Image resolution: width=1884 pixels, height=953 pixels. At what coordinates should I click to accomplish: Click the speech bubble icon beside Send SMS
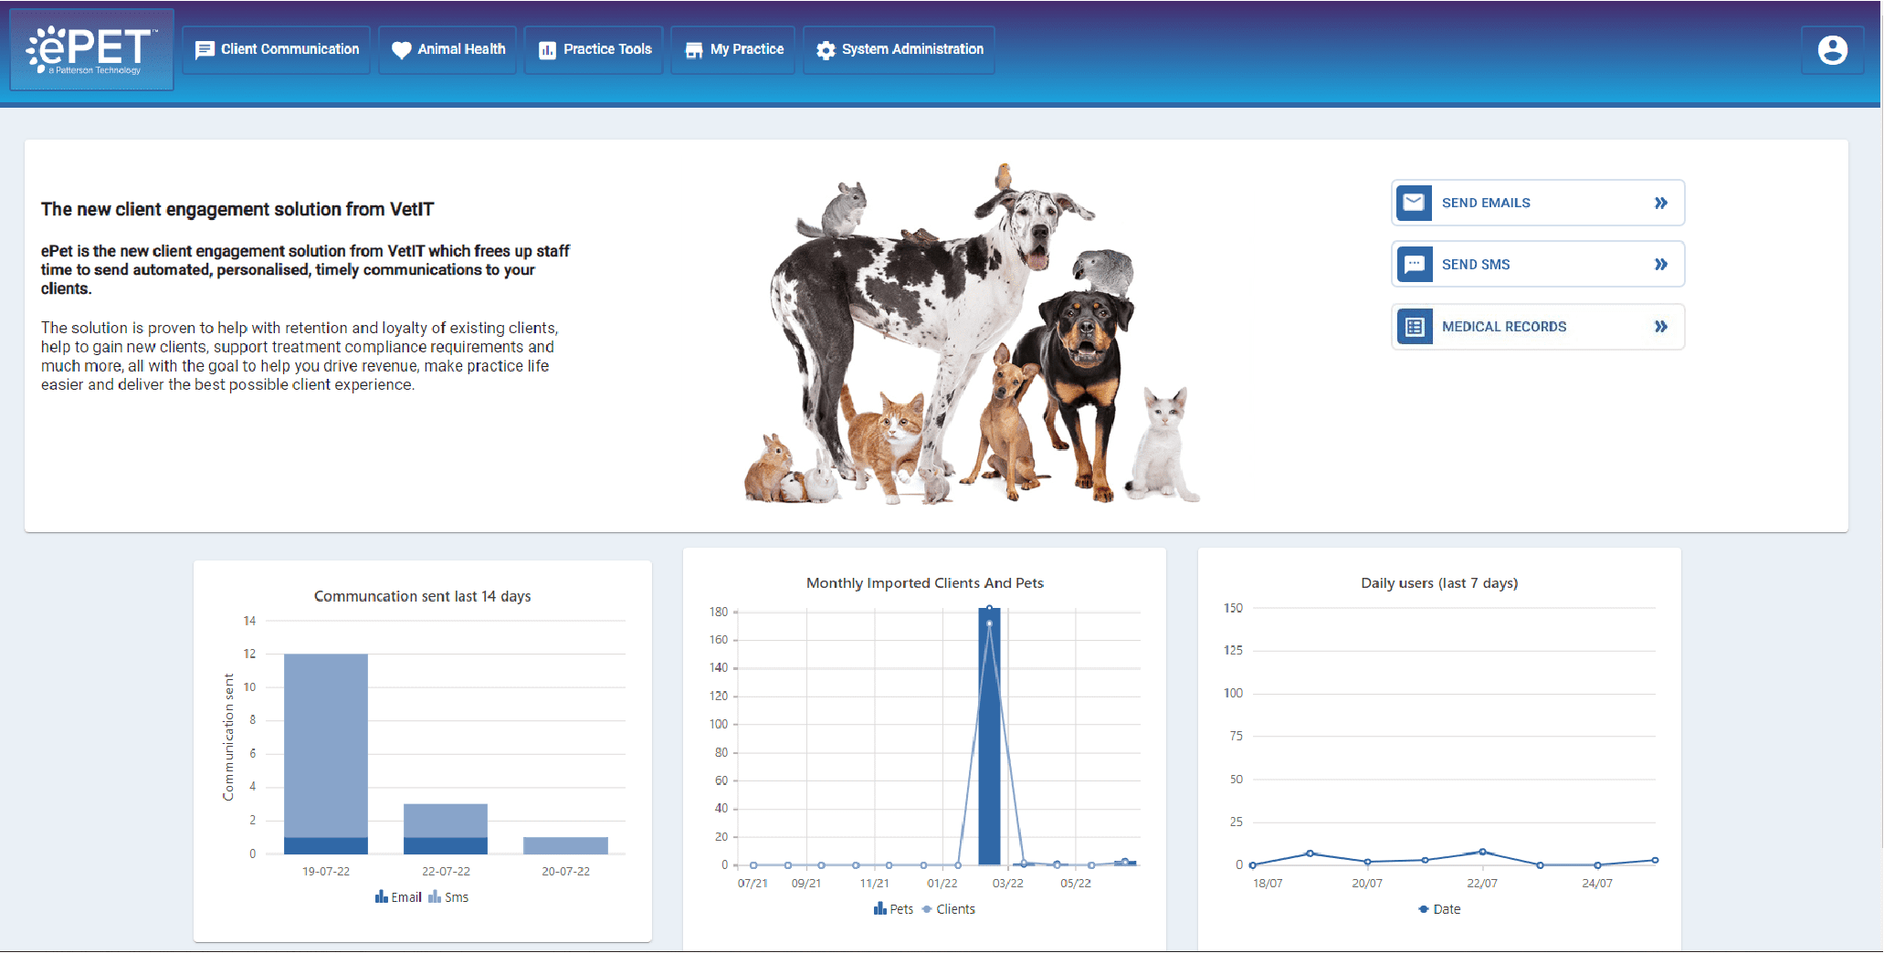coord(1414,265)
